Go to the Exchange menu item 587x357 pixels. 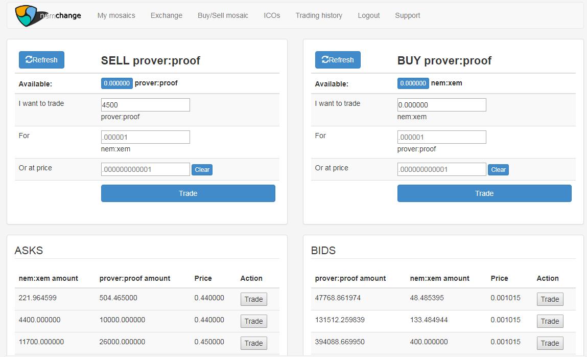[166, 15]
